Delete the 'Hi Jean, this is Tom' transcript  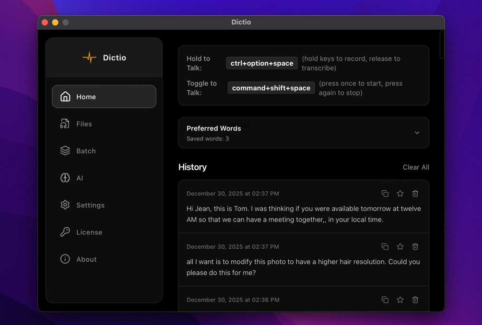[x=415, y=194]
